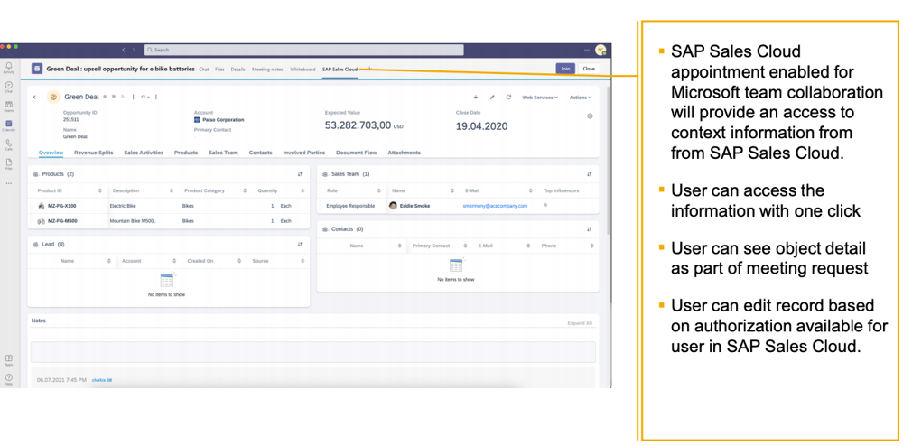Switch to the Files meeting tab
The width and height of the screenshot is (903, 446).
coord(219,69)
